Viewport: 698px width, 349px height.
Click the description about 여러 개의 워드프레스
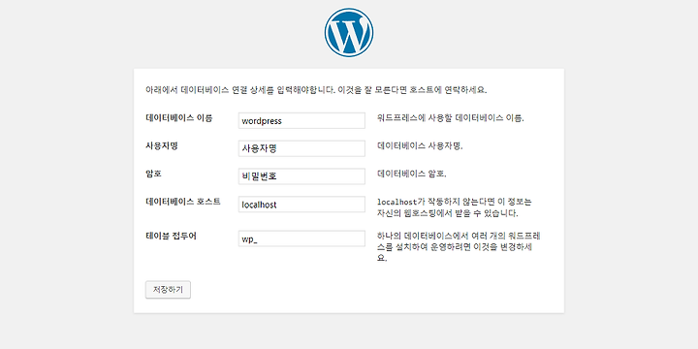coord(459,246)
